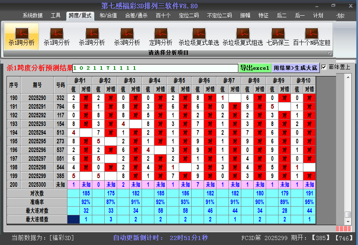
Task: Click the table's vertical scrollbar thumb
Action: tap(348, 214)
